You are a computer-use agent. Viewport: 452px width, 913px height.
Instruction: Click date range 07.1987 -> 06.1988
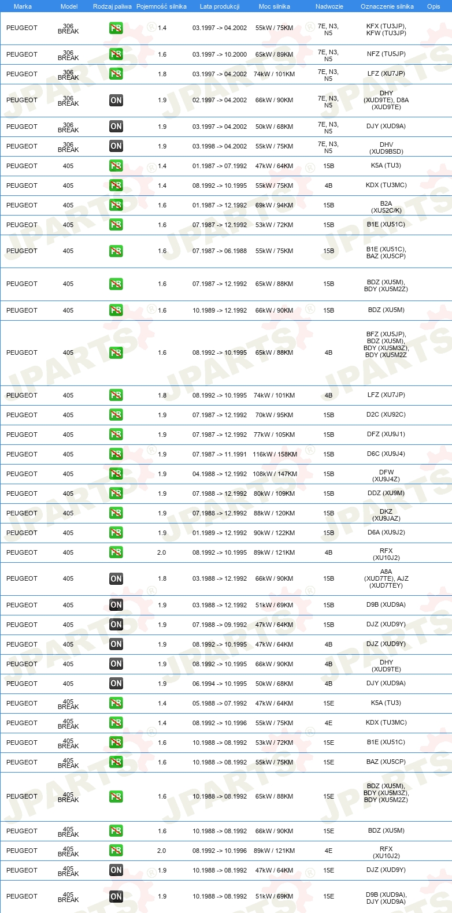tap(220, 251)
